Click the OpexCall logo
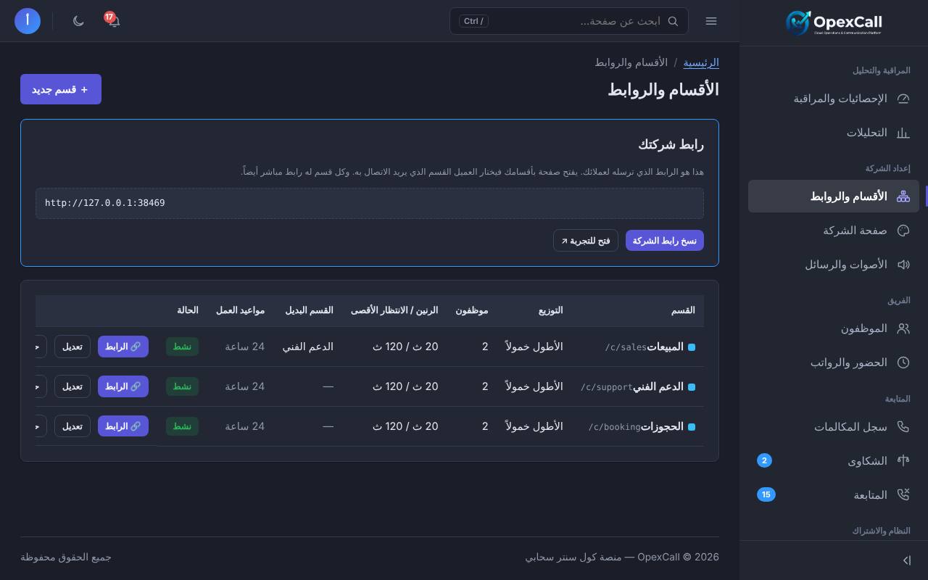The width and height of the screenshot is (928, 580). tap(834, 22)
